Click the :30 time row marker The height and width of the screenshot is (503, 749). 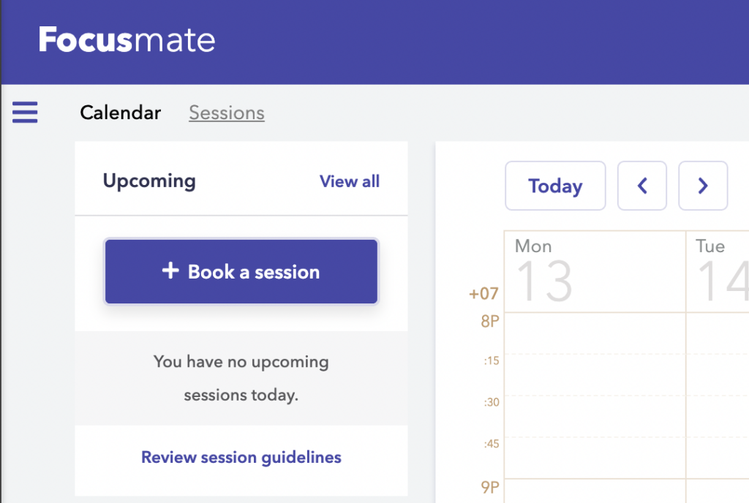488,402
